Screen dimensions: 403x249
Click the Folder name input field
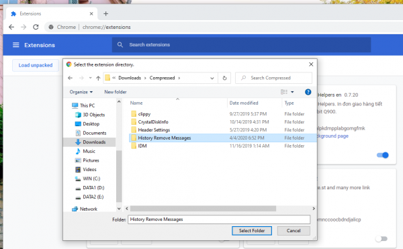(219, 219)
